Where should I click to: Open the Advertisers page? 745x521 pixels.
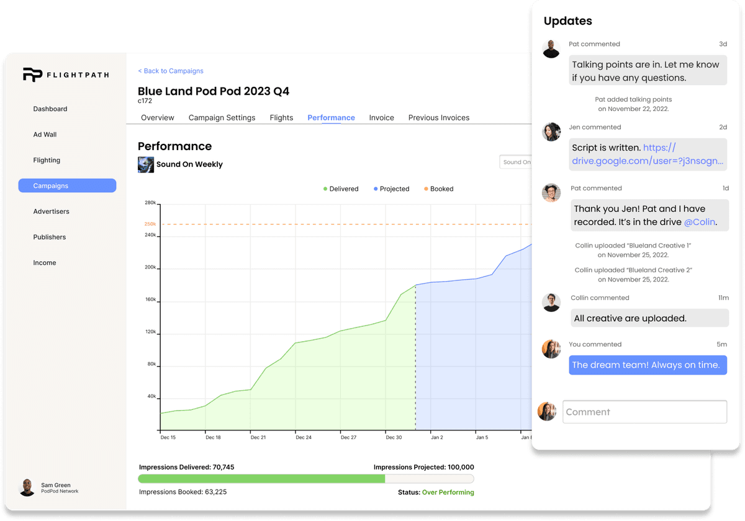tap(52, 212)
